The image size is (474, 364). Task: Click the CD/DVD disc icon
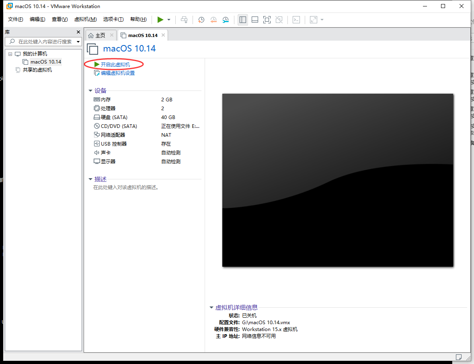click(97, 126)
